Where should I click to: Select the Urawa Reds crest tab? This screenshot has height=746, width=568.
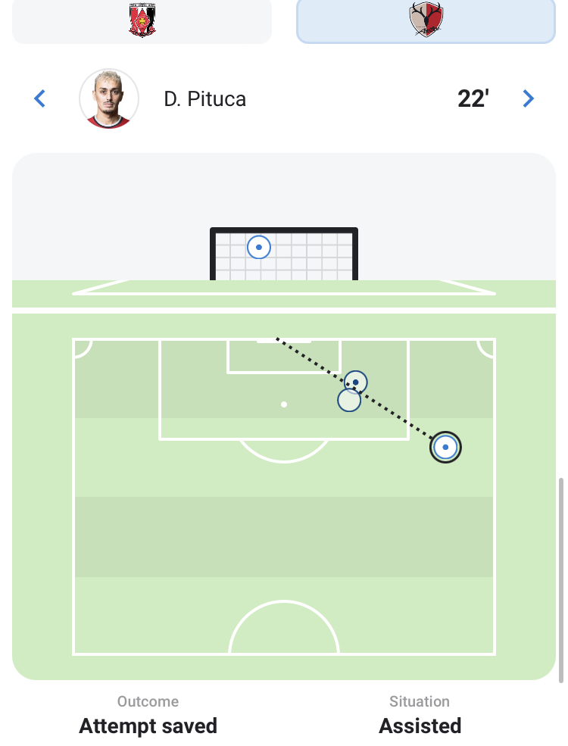(142, 20)
